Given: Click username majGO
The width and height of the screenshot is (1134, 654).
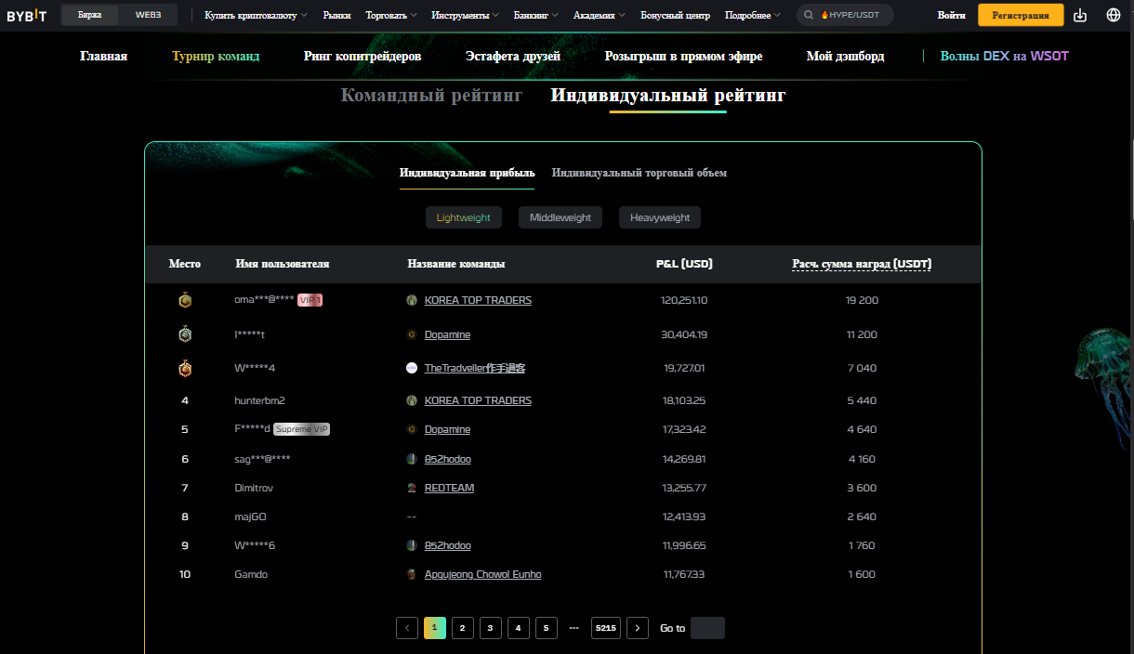Looking at the screenshot, I should pyautogui.click(x=250, y=517).
